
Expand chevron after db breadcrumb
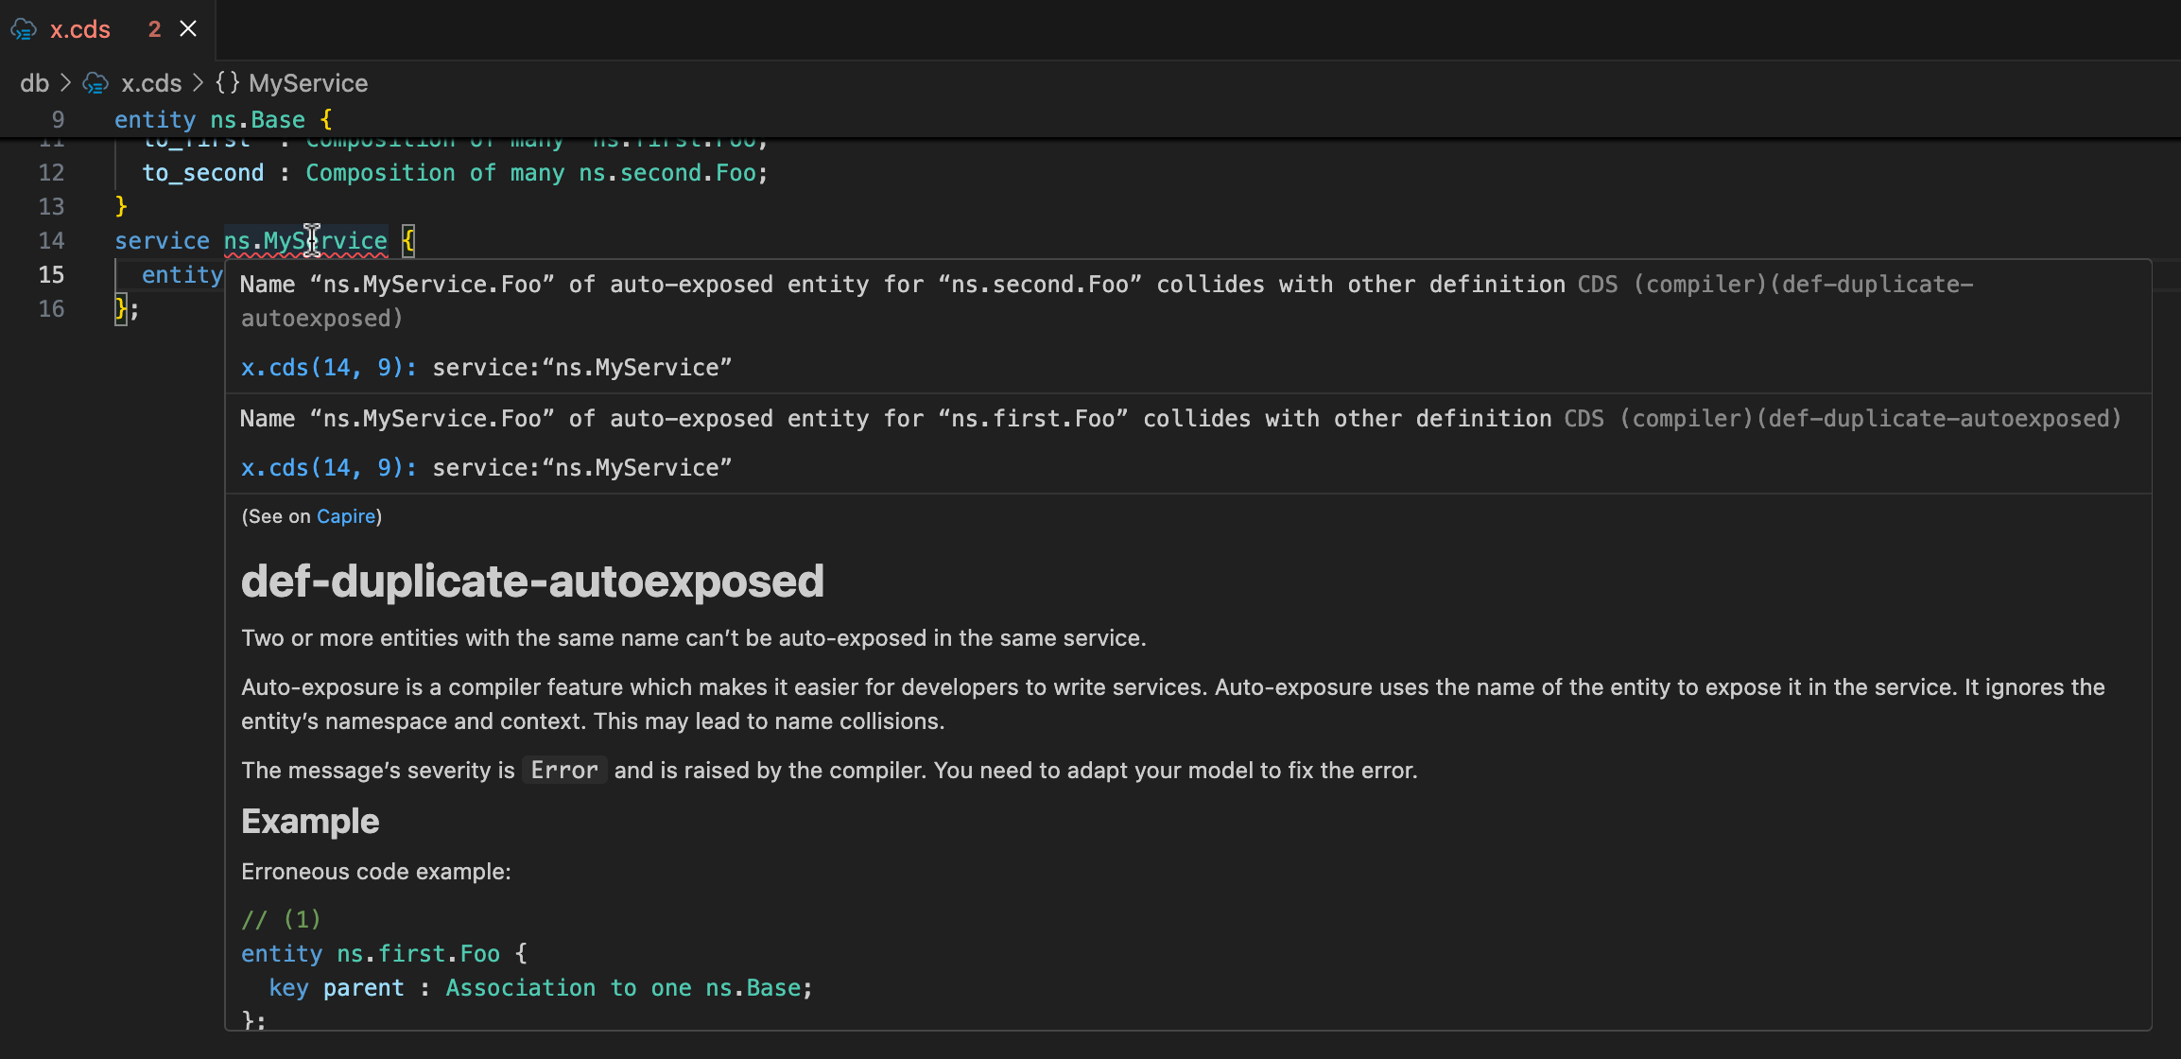pyautogui.click(x=65, y=83)
